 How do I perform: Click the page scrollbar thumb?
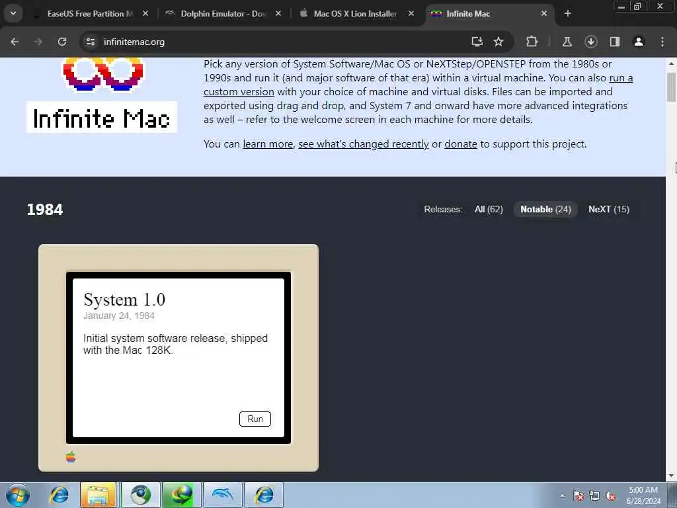pos(671,87)
